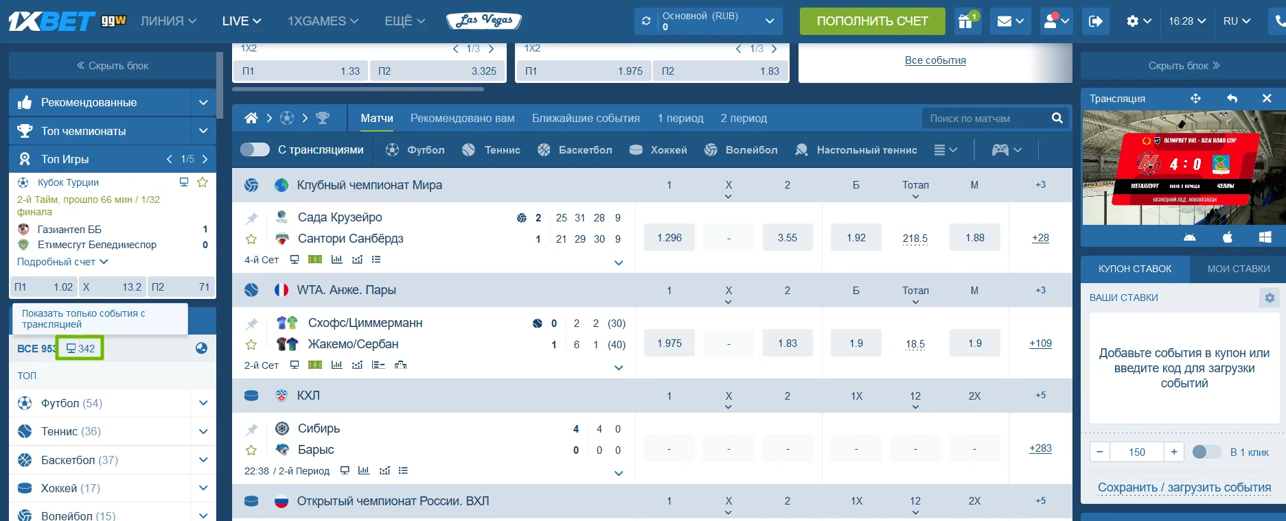Increase stake amount with plus button

point(1173,452)
